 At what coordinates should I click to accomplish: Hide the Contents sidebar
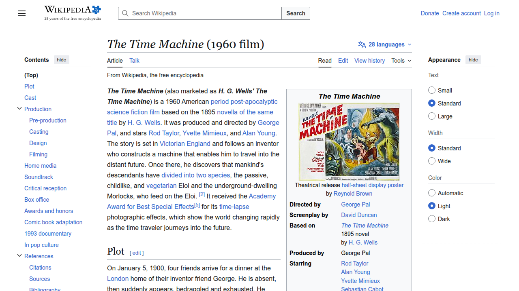62,60
